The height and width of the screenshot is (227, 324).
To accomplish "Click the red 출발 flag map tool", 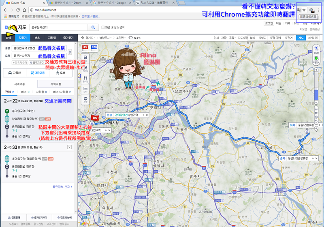I will click(85, 47).
